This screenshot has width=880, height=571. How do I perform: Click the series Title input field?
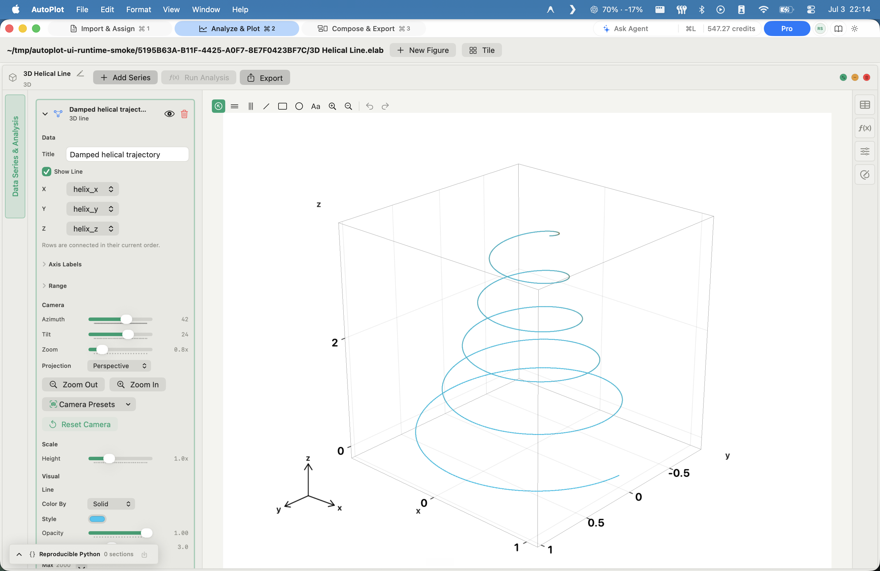click(x=127, y=154)
